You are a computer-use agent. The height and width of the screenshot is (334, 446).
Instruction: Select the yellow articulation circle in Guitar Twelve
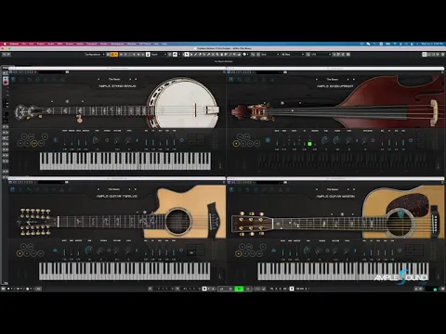(x=20, y=253)
